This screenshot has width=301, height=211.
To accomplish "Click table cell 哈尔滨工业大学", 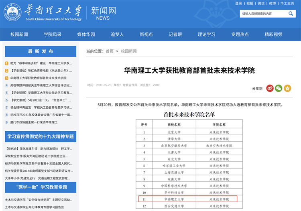I will click(174, 166).
